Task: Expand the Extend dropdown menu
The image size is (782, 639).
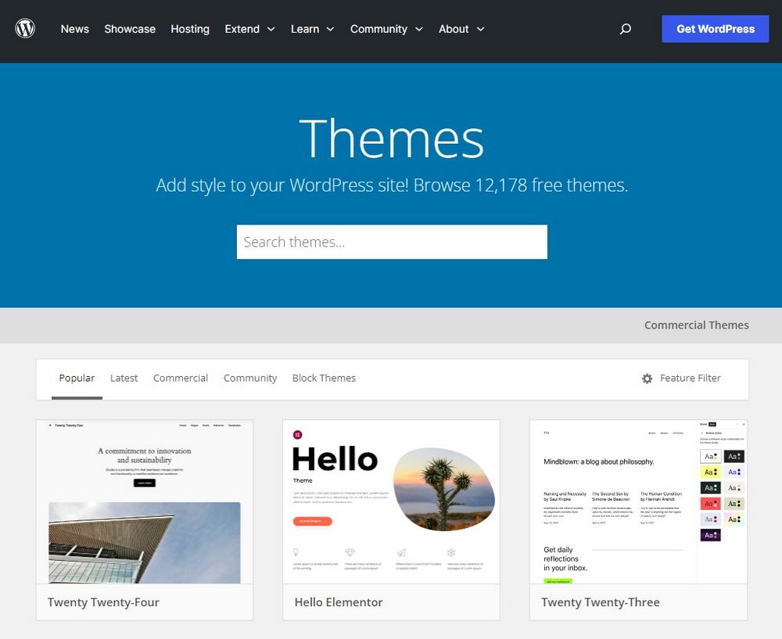Action: tap(249, 29)
